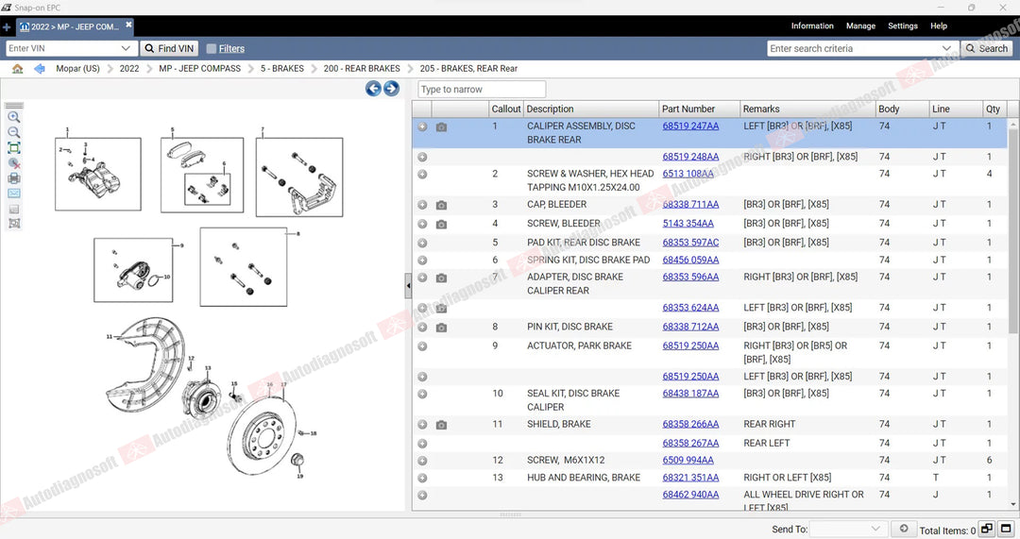Open part number link 6509 994AA
This screenshot has width=1020, height=539.
coord(688,461)
